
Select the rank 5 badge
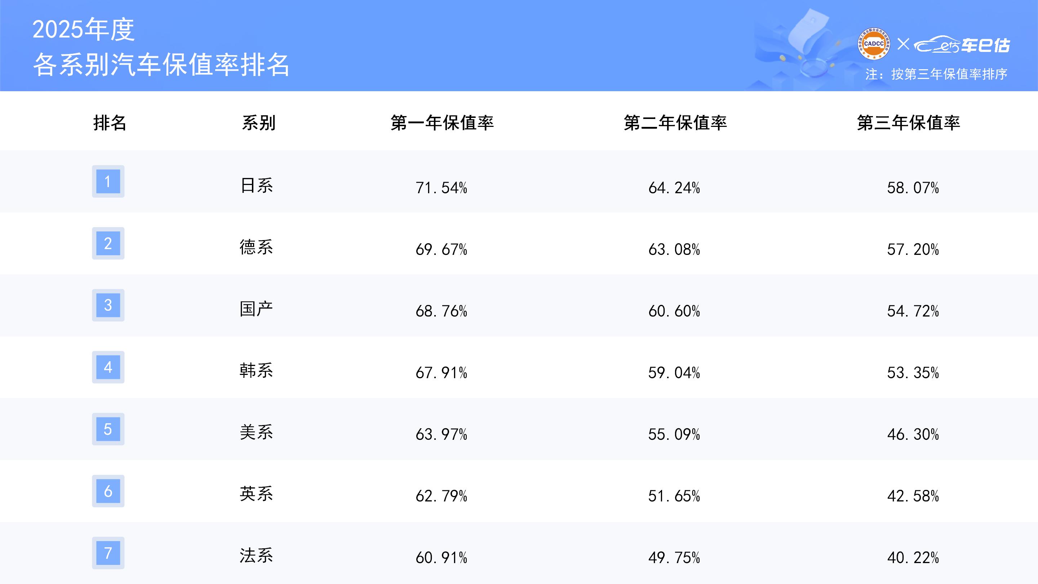(108, 429)
